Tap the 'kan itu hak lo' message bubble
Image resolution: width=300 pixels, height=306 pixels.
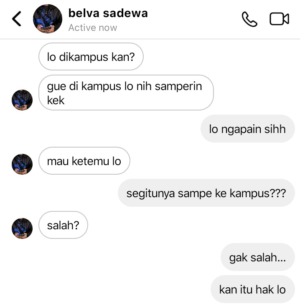pos(253,289)
